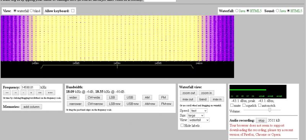Click the triple-minus frequency step button
Screen dimensions: 306x140
pyautogui.click(x=7, y=93)
